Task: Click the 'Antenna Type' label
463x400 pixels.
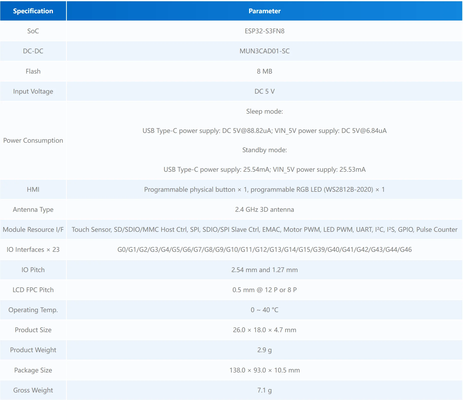Action: pyautogui.click(x=33, y=210)
